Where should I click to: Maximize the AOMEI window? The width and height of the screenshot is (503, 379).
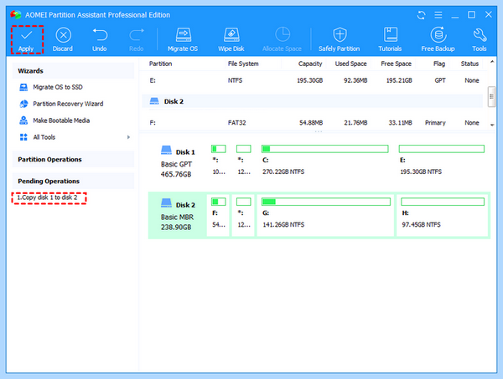pos(471,15)
